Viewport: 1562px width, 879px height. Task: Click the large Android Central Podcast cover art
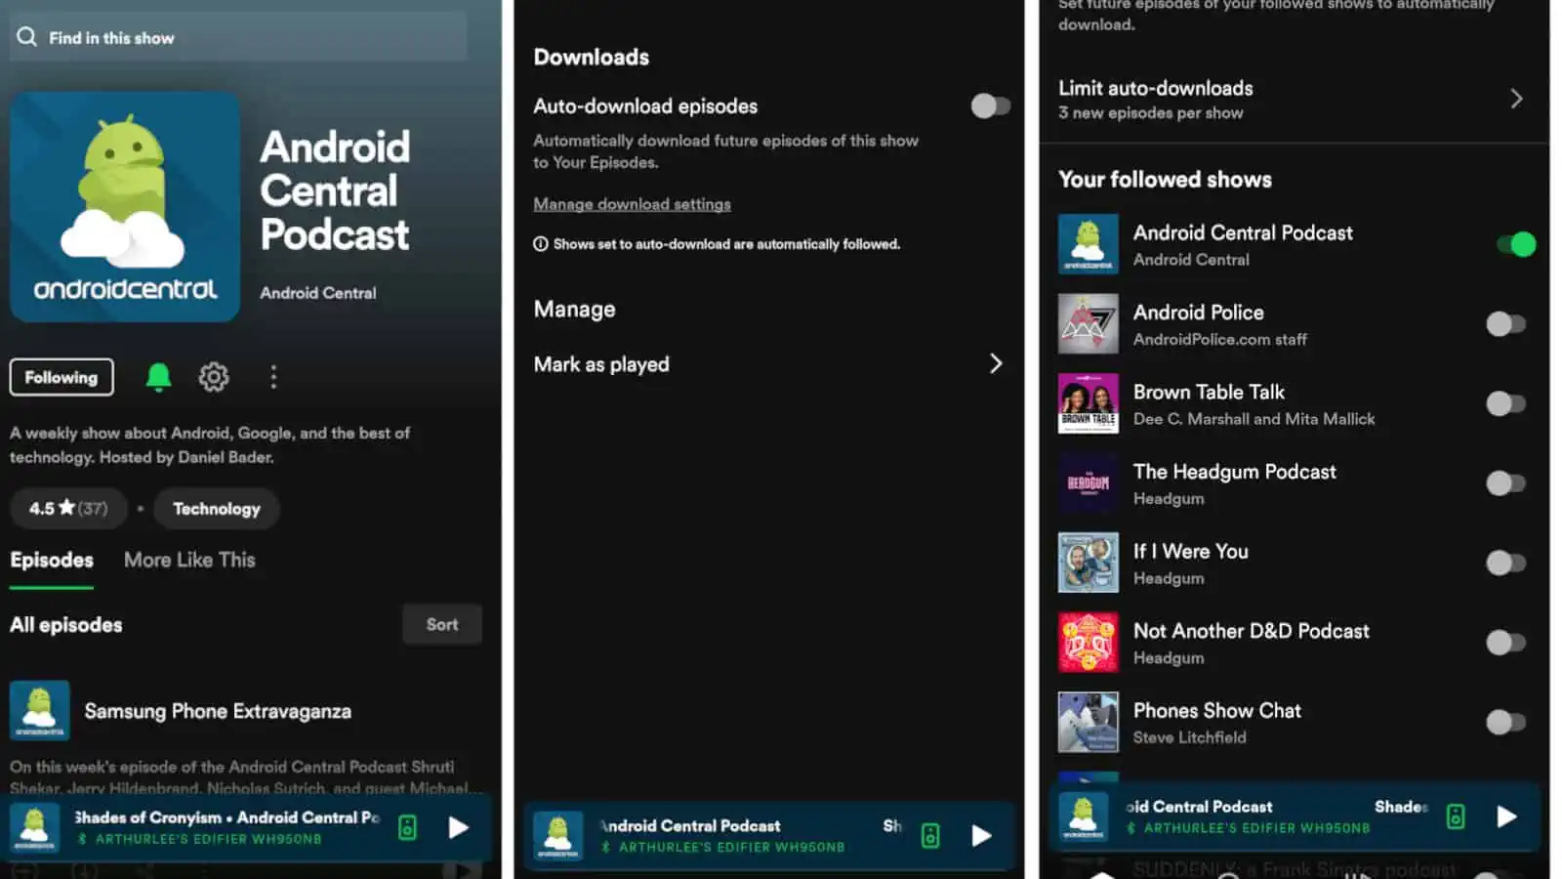[125, 207]
